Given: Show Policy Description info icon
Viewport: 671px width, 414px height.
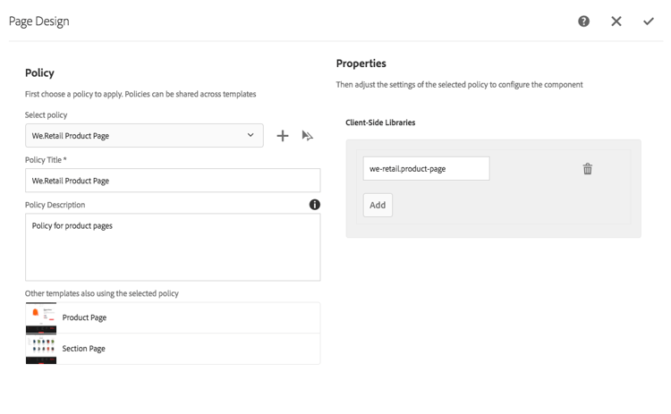Looking at the screenshot, I should (x=315, y=205).
